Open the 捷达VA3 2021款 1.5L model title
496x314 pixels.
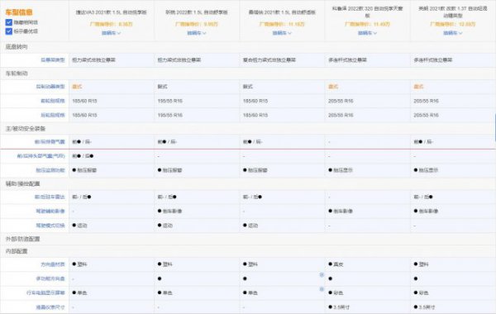[111, 12]
